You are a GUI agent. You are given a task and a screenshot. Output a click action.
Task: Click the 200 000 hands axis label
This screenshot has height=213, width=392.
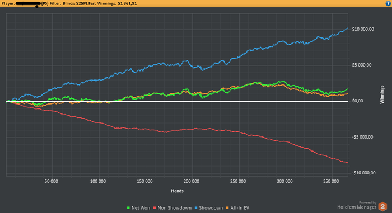tap(192, 181)
